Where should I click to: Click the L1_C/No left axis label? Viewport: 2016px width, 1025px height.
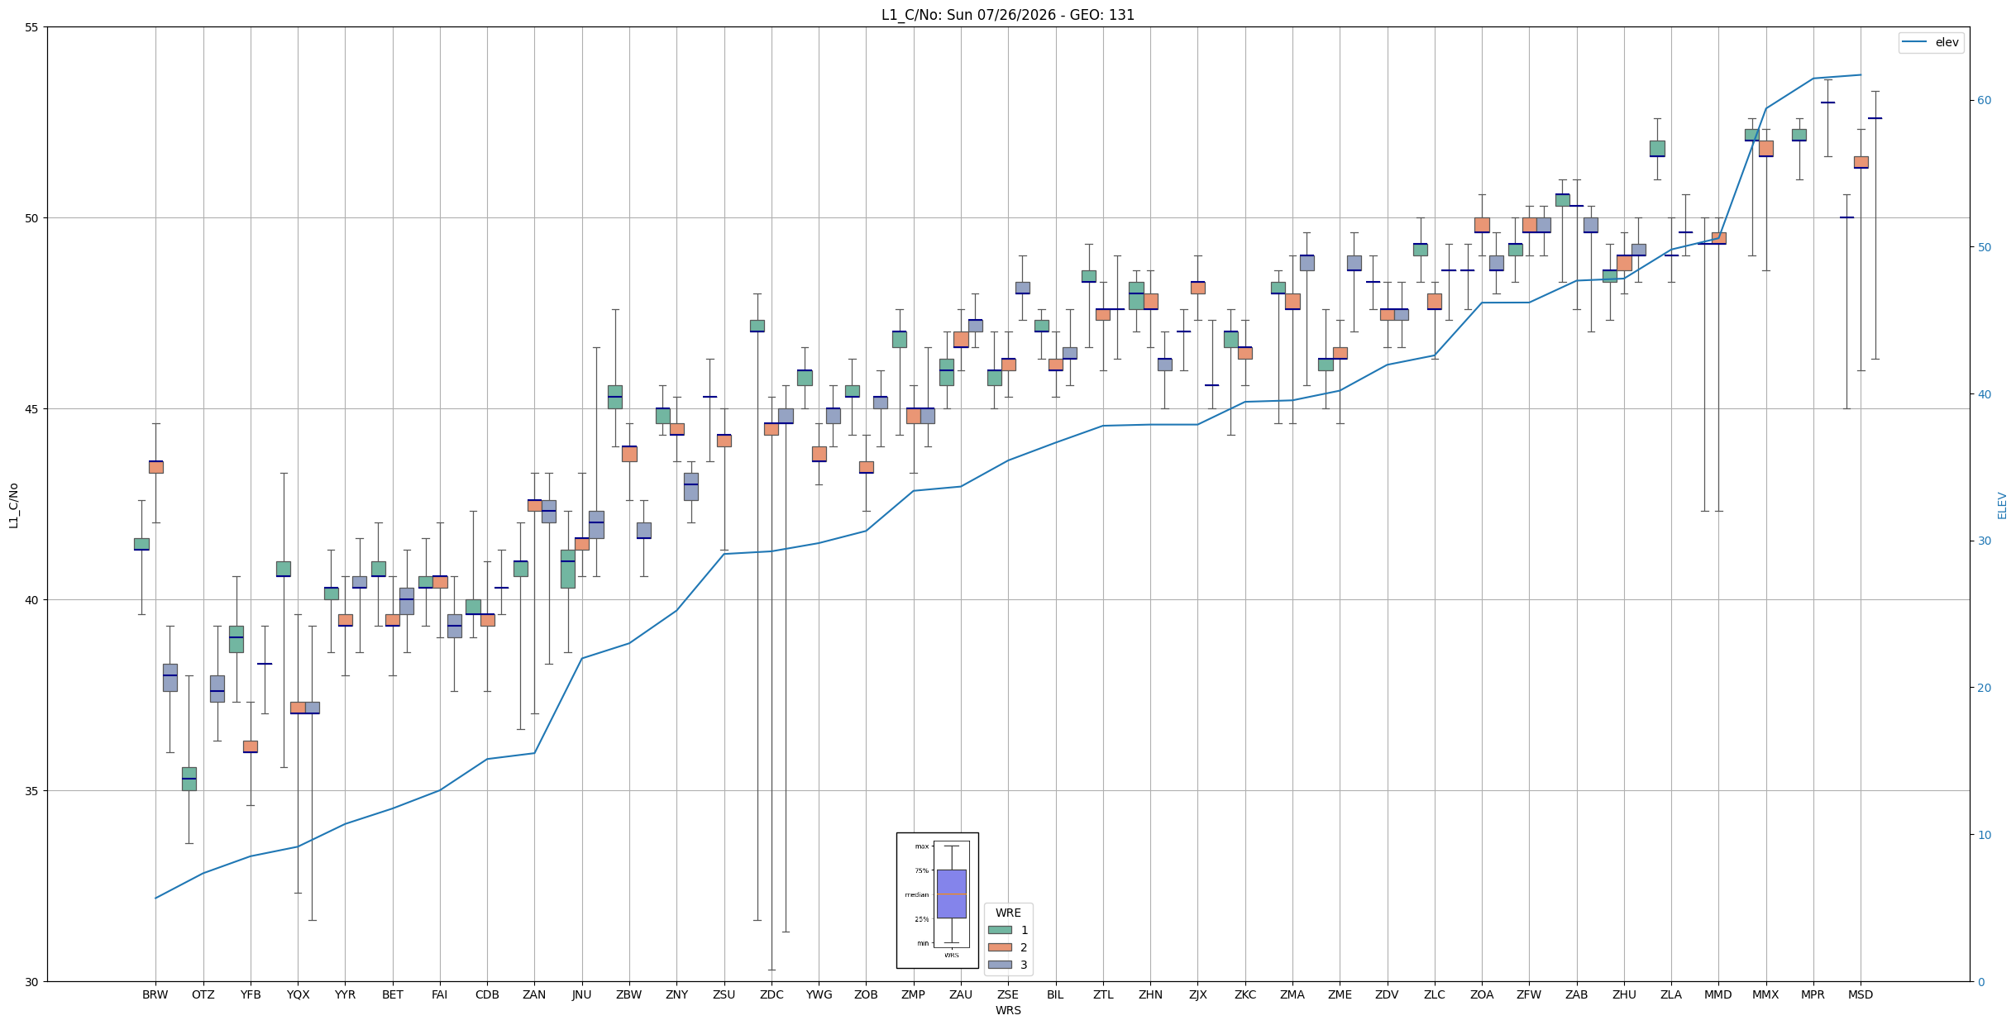click(x=13, y=505)
